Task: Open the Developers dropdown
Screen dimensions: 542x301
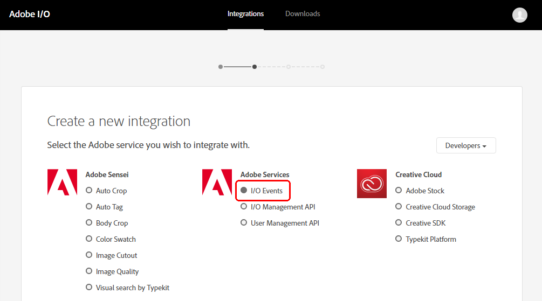Action: 466,145
